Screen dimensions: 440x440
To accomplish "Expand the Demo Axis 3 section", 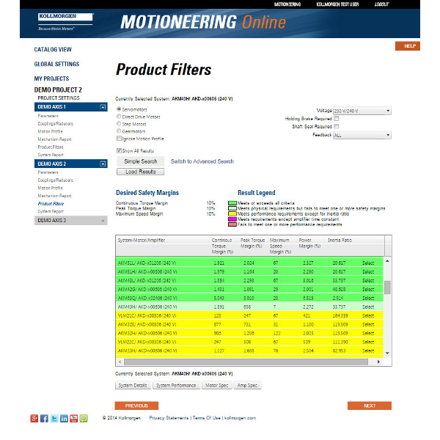I will coord(71,220).
